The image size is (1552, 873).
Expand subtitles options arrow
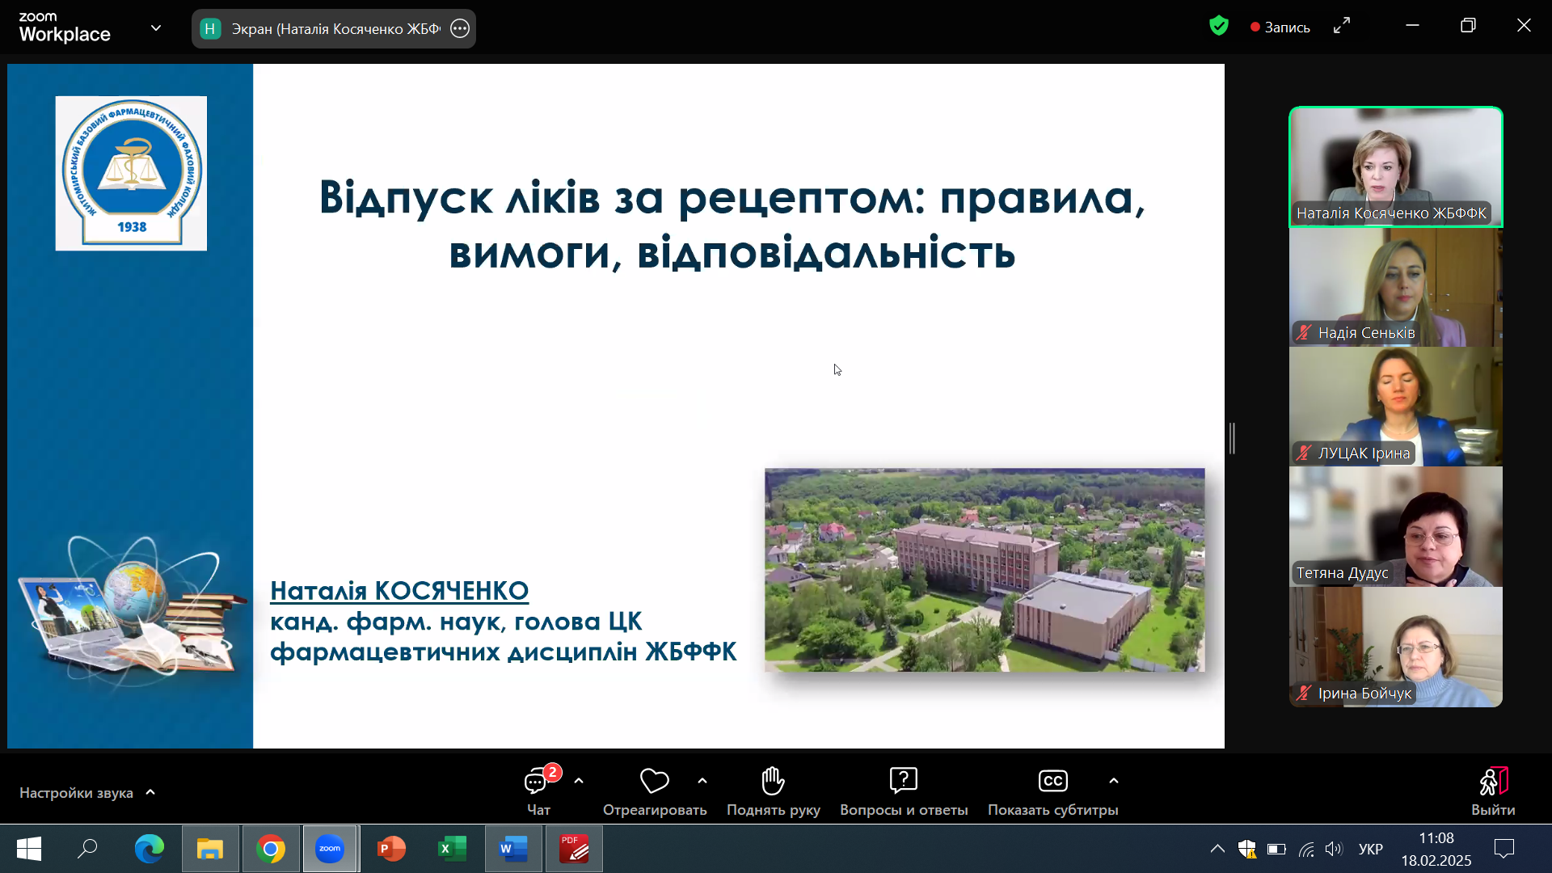click(1114, 781)
